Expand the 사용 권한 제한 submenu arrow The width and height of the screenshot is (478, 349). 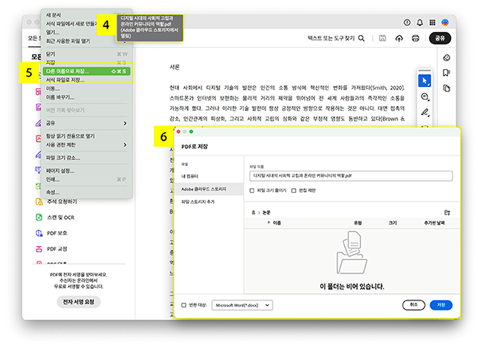coord(125,145)
